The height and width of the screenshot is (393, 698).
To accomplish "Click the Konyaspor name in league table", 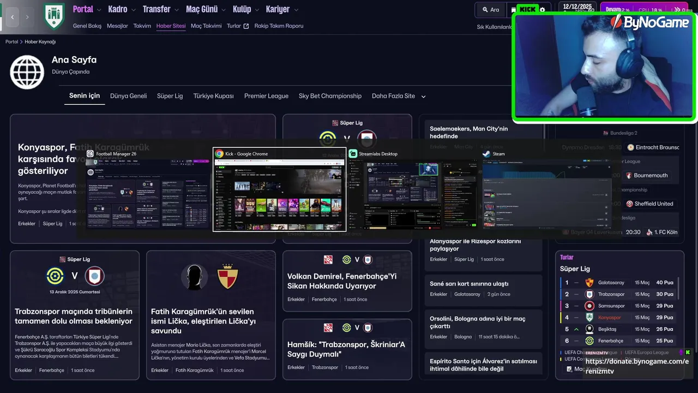I will coord(610,318).
